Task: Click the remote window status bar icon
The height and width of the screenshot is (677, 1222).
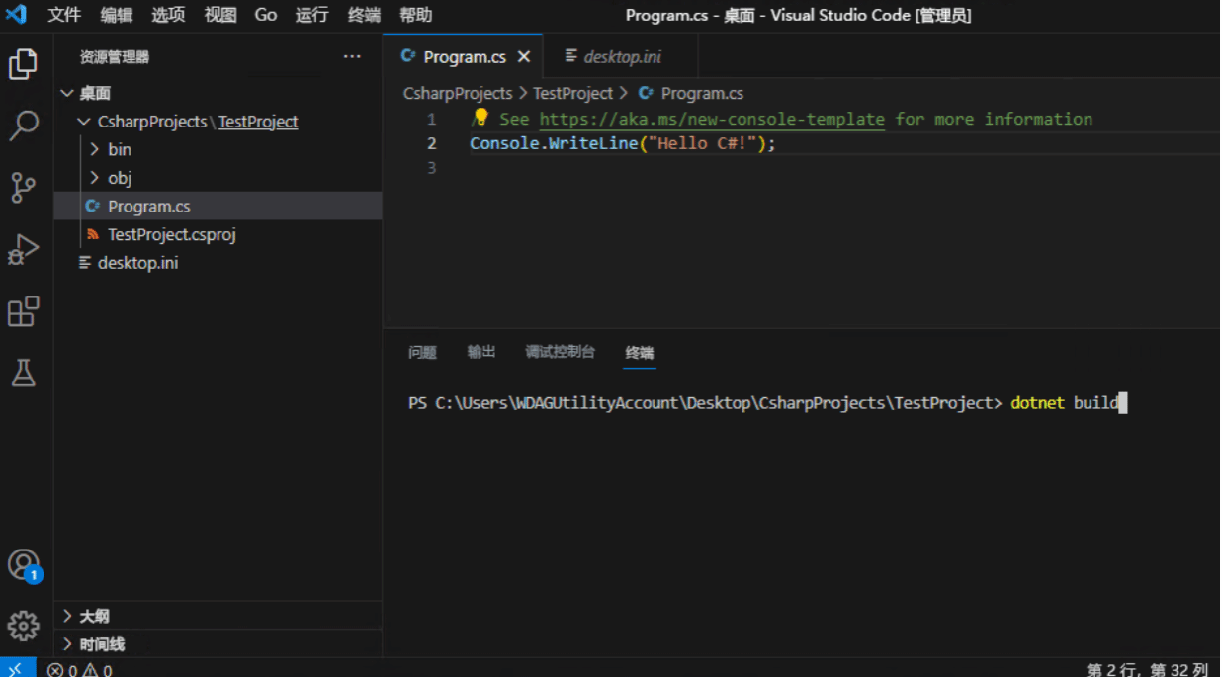Action: point(17,669)
